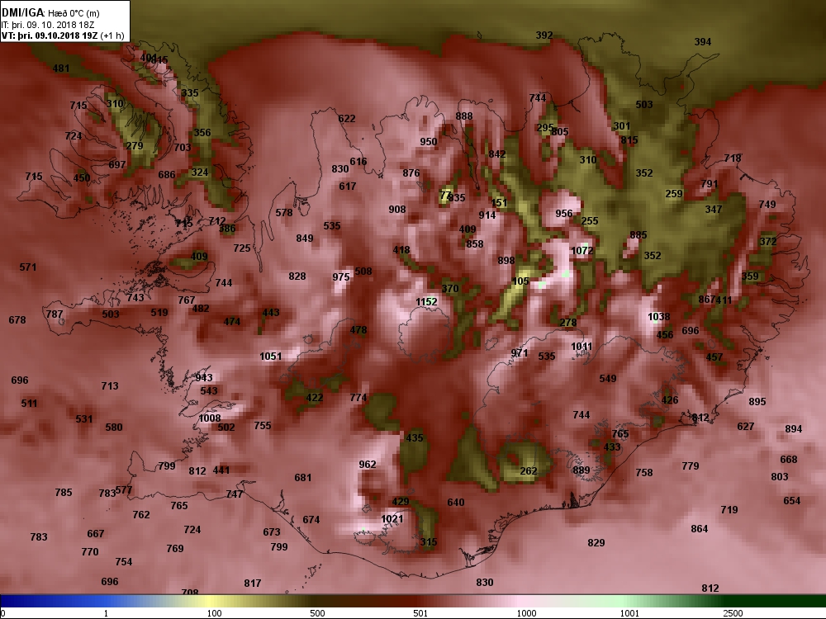Click the 372 value on the map

coord(767,242)
